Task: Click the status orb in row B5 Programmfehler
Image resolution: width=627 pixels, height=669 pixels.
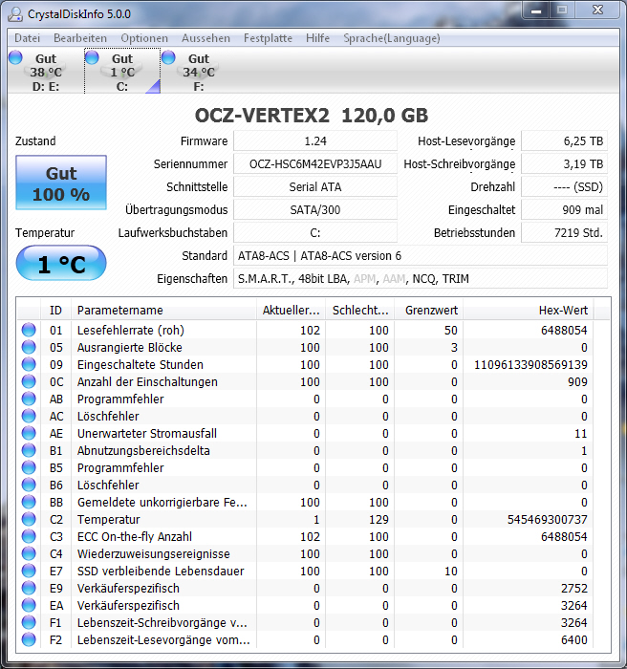Action: (x=29, y=467)
